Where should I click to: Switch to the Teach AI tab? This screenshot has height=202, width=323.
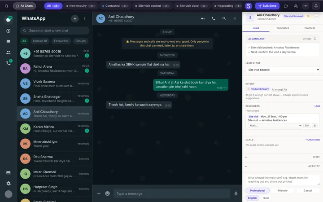pos(310,28)
